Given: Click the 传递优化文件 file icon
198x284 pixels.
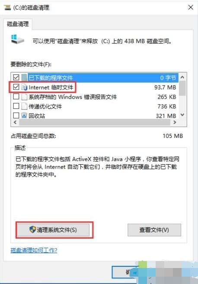Looking at the screenshot, I should coord(24,106).
